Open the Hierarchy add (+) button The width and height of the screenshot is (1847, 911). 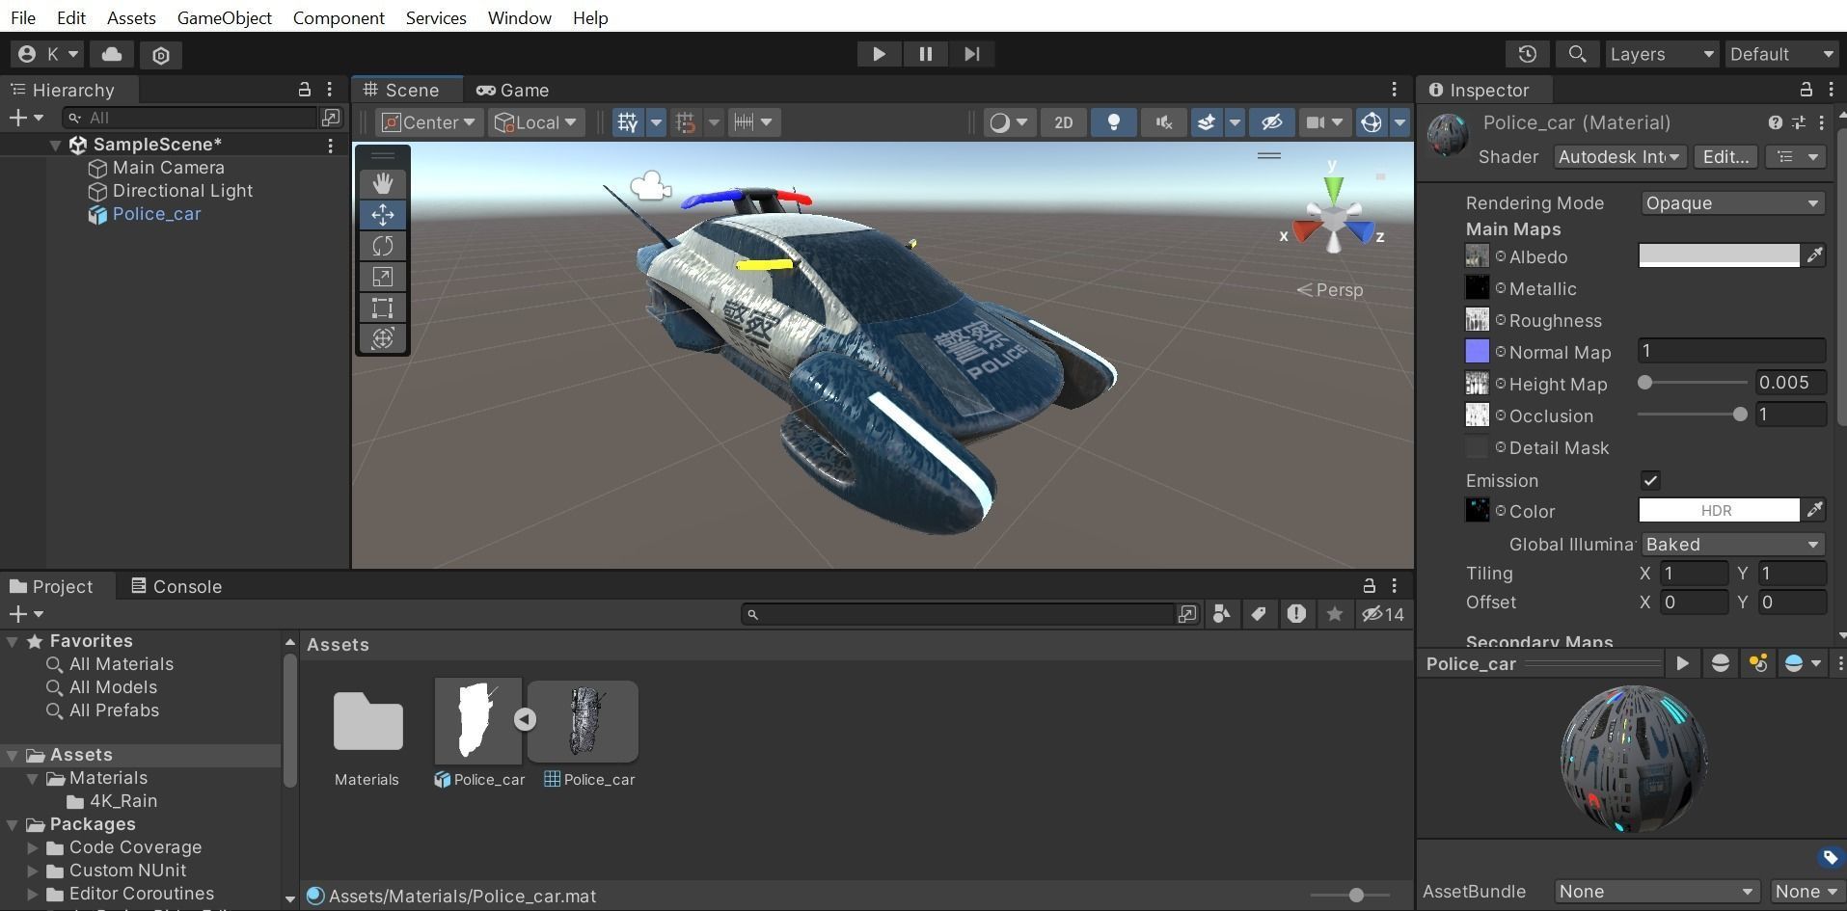(x=25, y=118)
